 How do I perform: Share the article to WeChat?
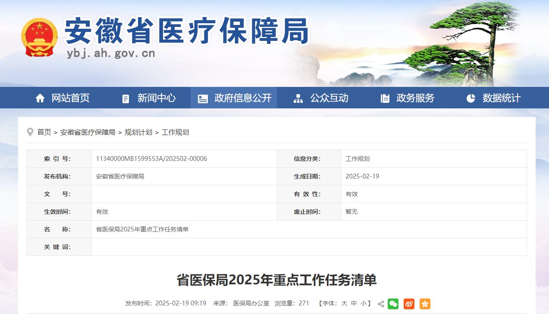pyautogui.click(x=393, y=304)
